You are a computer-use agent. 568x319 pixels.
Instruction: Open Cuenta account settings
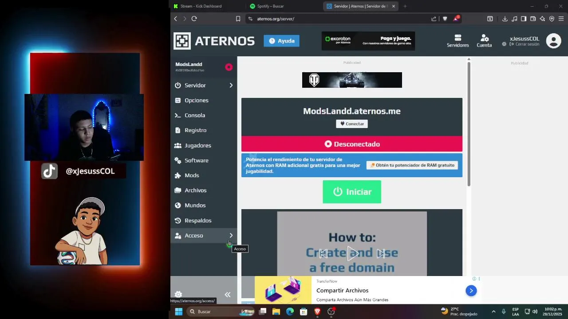[x=484, y=41]
